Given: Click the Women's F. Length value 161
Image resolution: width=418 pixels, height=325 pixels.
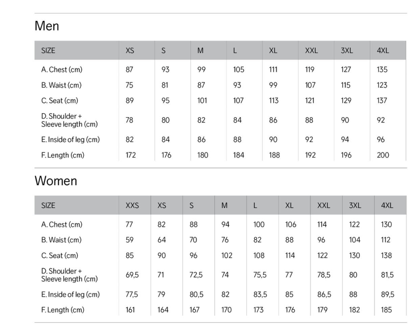Looking at the screenshot, I should [x=130, y=310].
